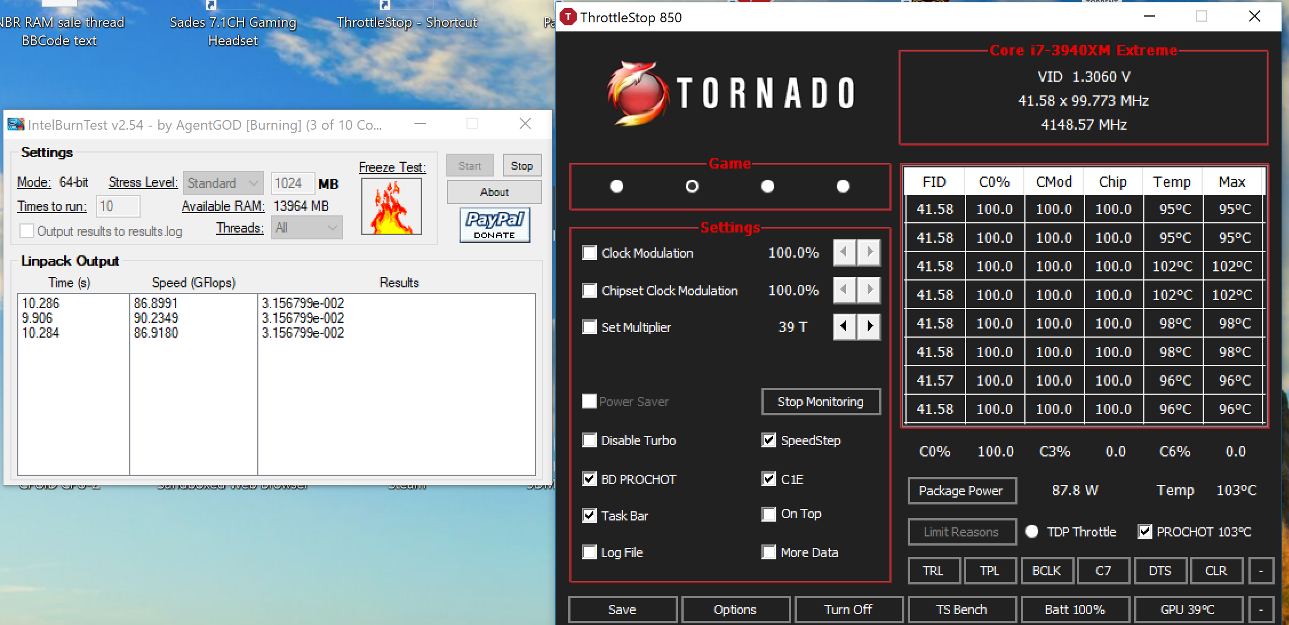Click the TDP Throttle indicator radio
Image resolution: width=1289 pixels, height=625 pixels.
coord(1032,531)
